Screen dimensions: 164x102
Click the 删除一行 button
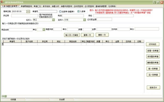pyautogui.click(x=102, y=35)
